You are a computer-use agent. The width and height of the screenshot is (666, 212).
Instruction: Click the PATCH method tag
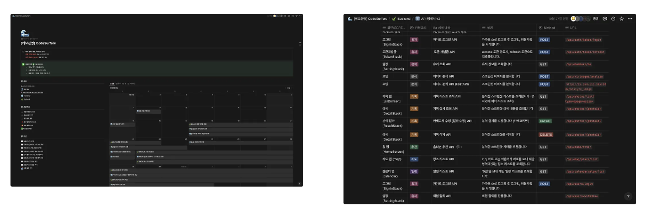pos(545,120)
